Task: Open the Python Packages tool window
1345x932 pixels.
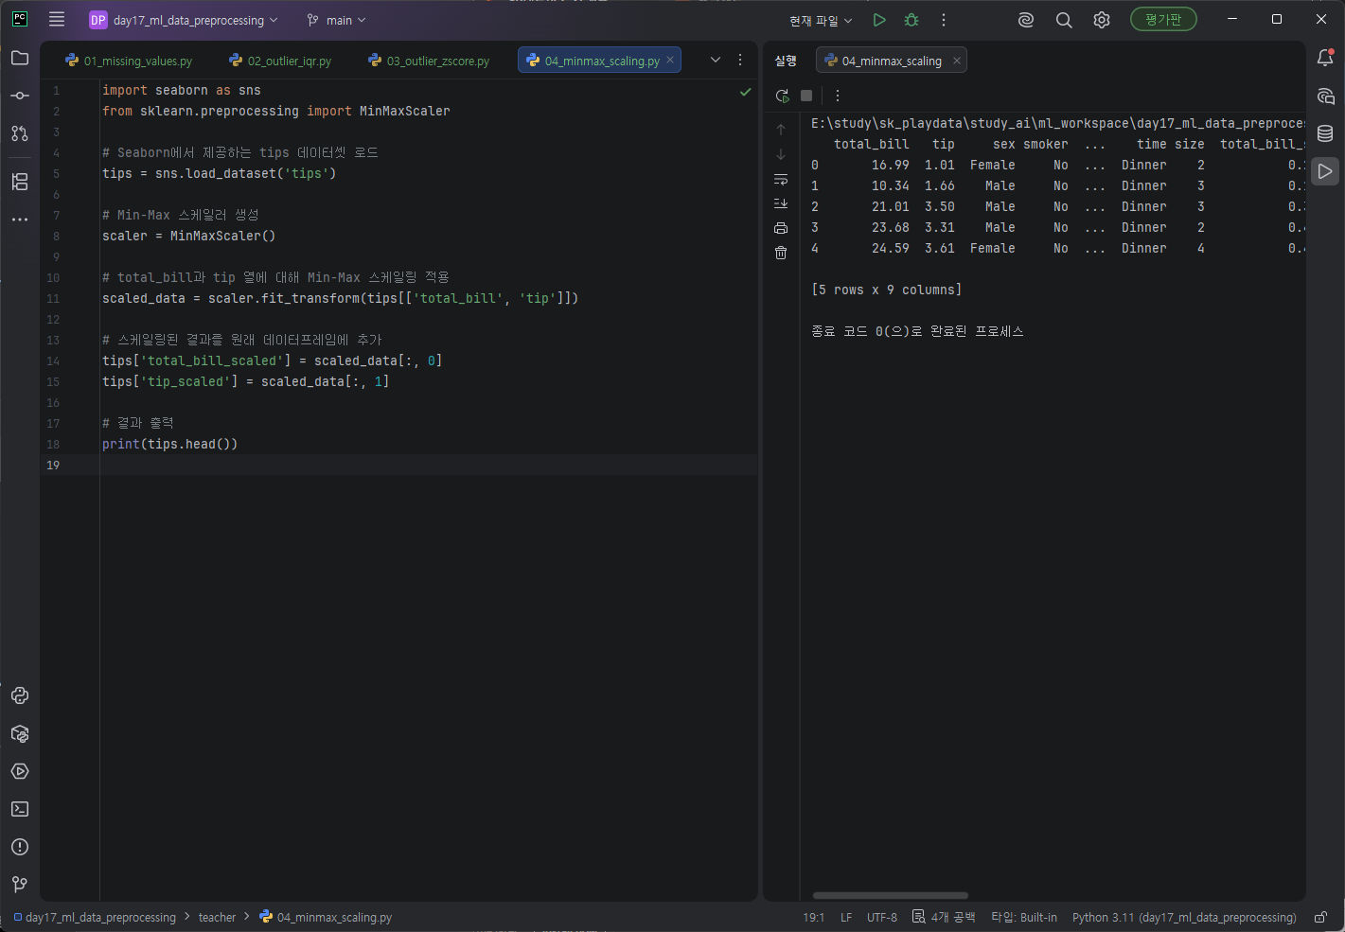Action: click(20, 733)
